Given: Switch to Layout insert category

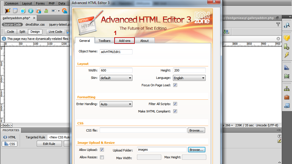Looking at the screenshot, I should (27, 3).
